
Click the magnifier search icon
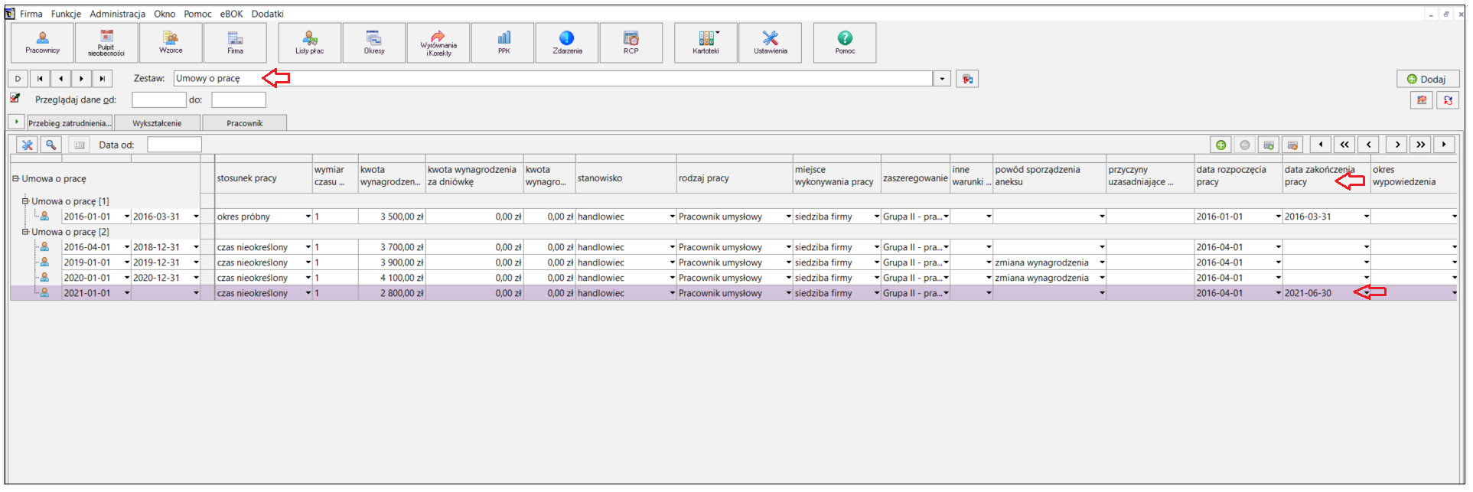pyautogui.click(x=51, y=145)
